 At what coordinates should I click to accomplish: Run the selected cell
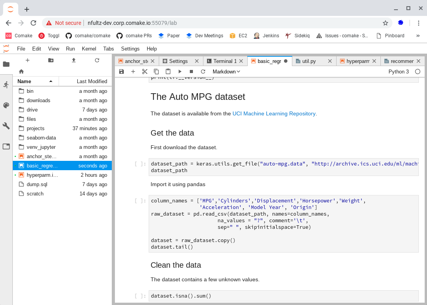coord(180,71)
